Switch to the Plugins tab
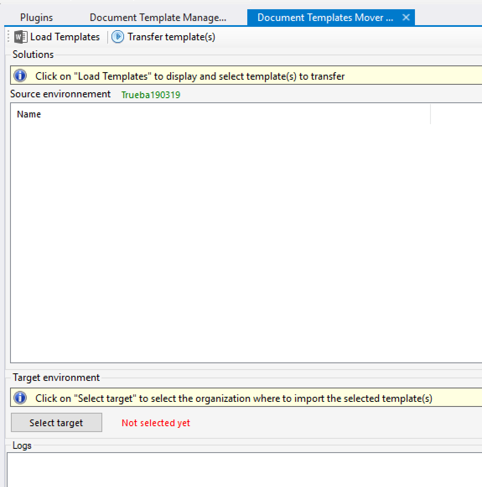 click(36, 18)
